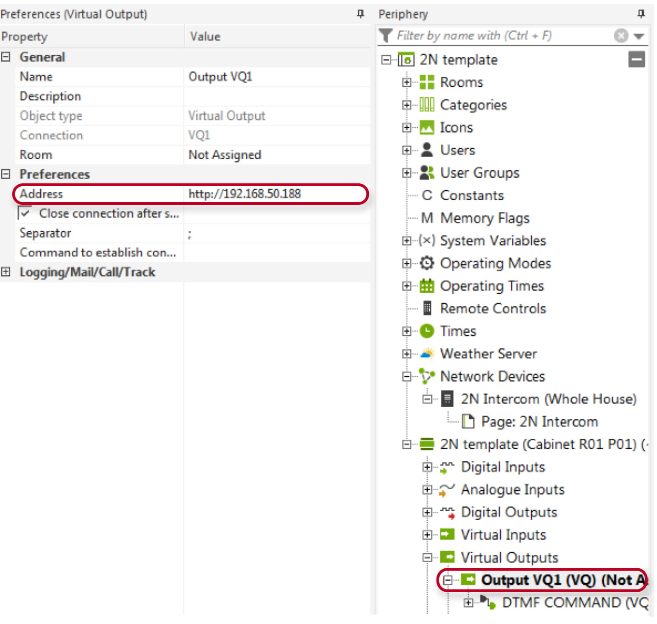Viewport: 657px width, 624px height.
Task: Toggle Close connection after sending checkbox
Action: click(x=25, y=213)
